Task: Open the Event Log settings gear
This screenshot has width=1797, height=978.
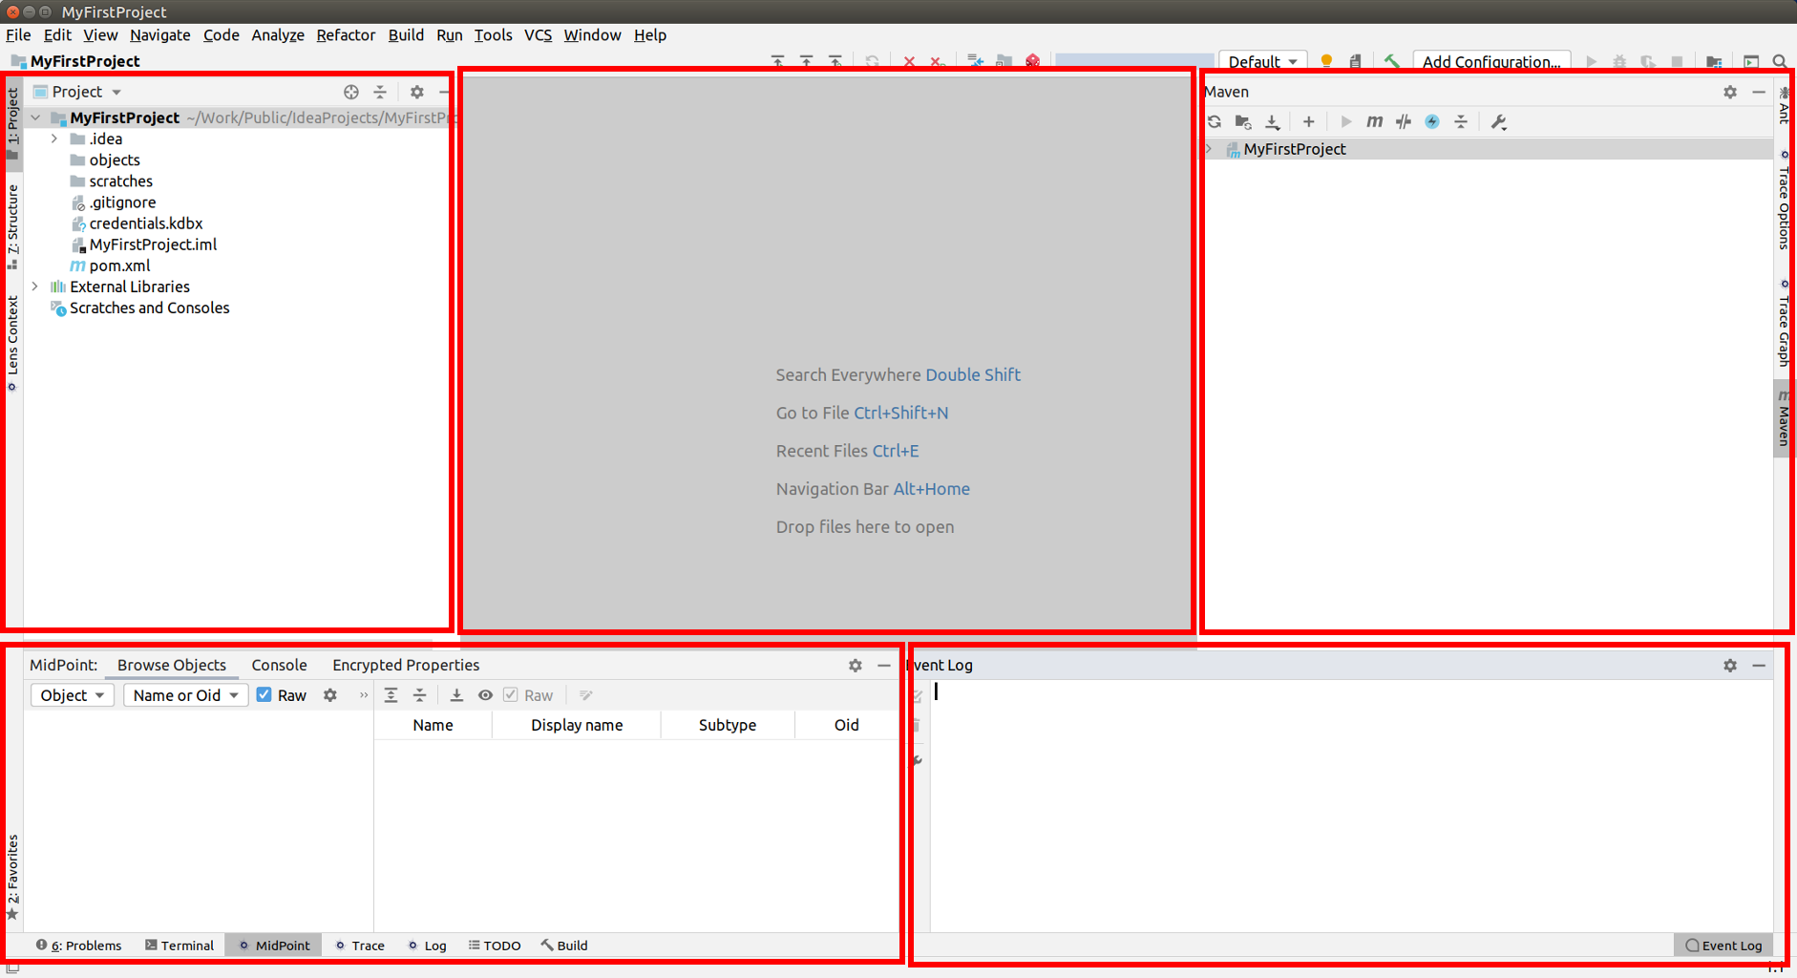Action: (1730, 665)
